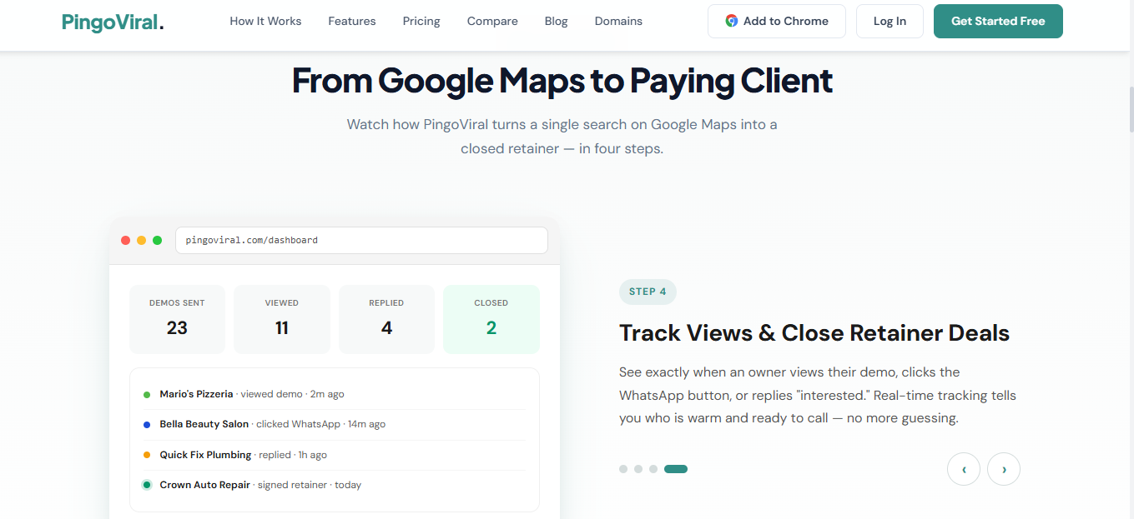The height and width of the screenshot is (519, 1134).
Task: Click the red dot in mock browser
Action: pyautogui.click(x=125, y=240)
